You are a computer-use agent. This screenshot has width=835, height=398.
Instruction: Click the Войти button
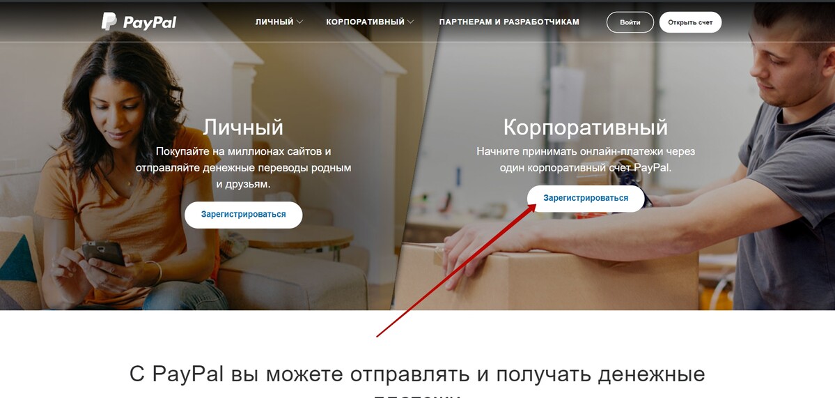point(630,22)
